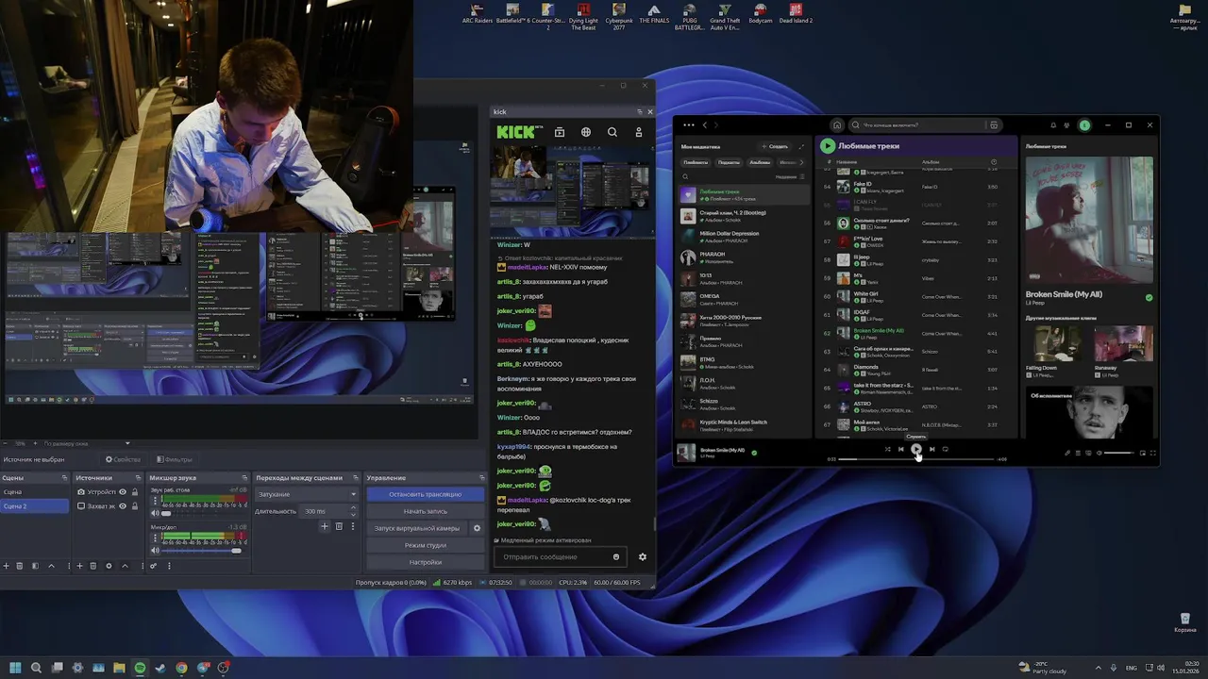The image size is (1208, 679).
Task: Open emoji picker in Kick message box
Action: (616, 556)
